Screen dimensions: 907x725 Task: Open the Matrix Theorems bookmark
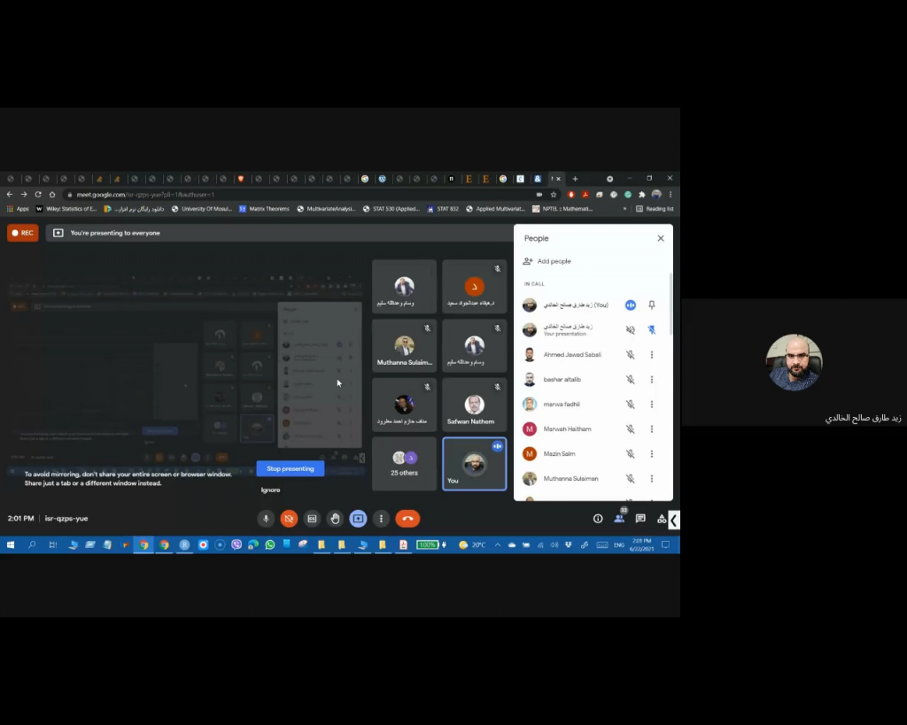coord(264,209)
